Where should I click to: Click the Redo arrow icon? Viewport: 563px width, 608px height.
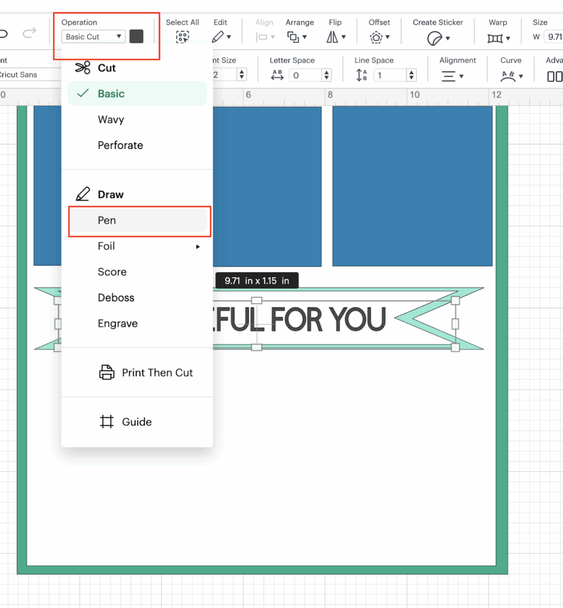click(x=30, y=33)
